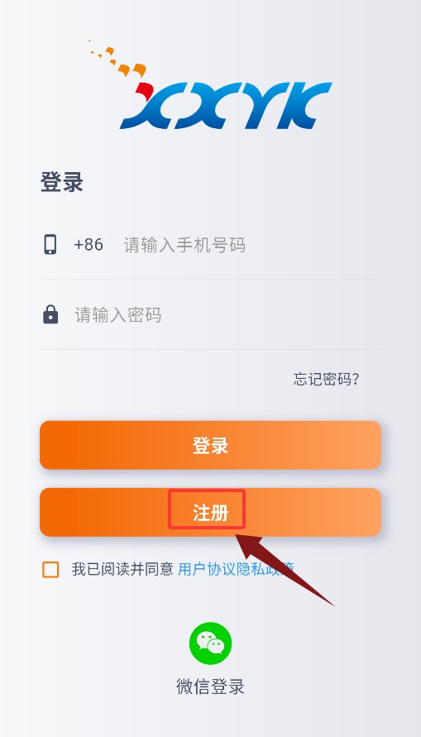
Task: Click the blue XXYK logo lettering
Action: pos(226,105)
